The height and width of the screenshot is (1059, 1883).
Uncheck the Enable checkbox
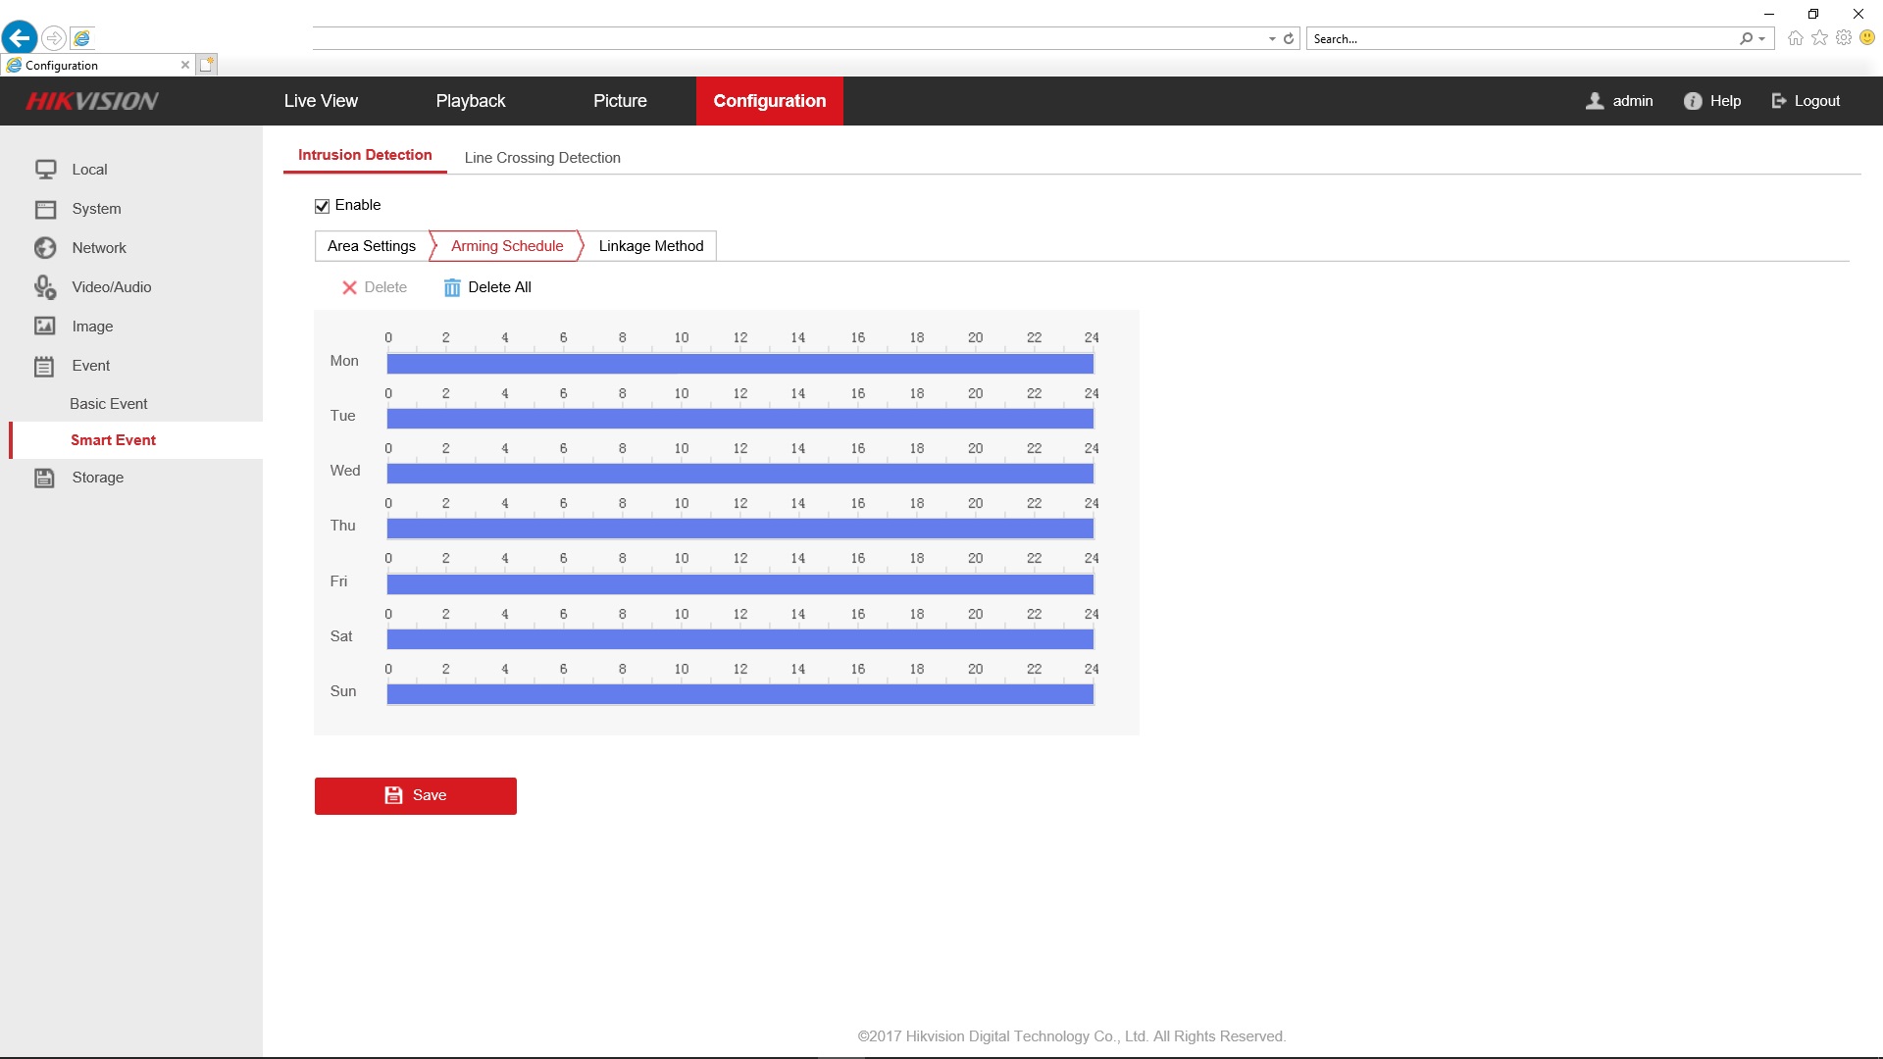(x=322, y=206)
